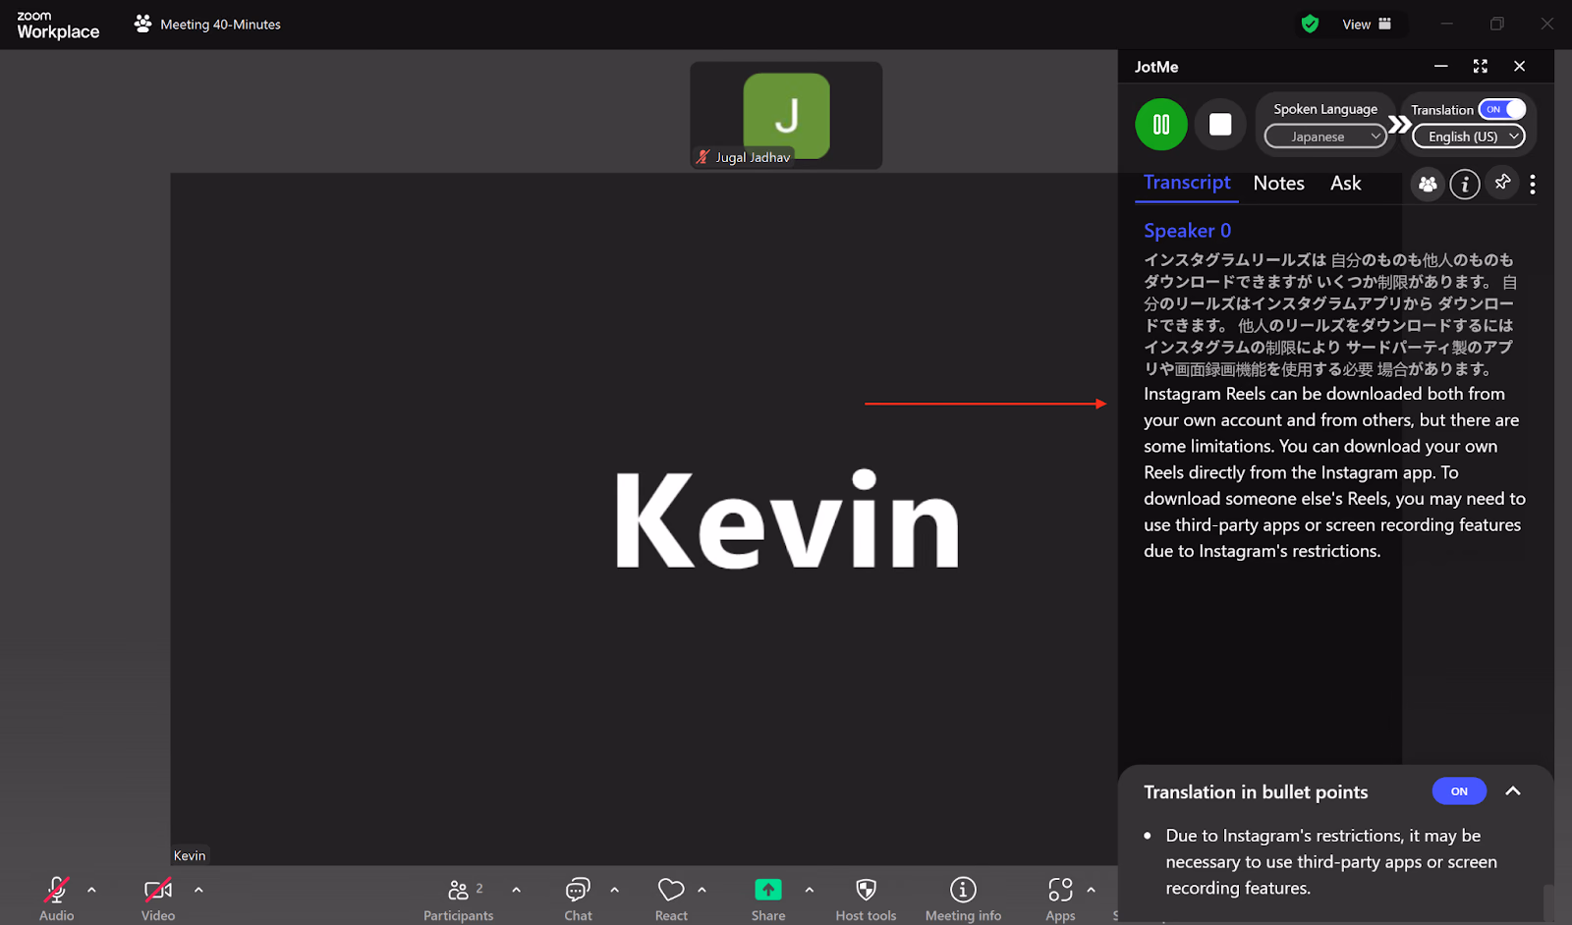The width and height of the screenshot is (1572, 925).
Task: Open the Chat panel
Action: coord(578,898)
